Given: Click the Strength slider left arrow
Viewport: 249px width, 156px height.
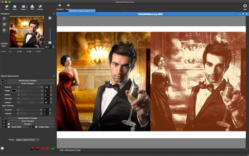Looking at the screenshot, I should (19, 99).
